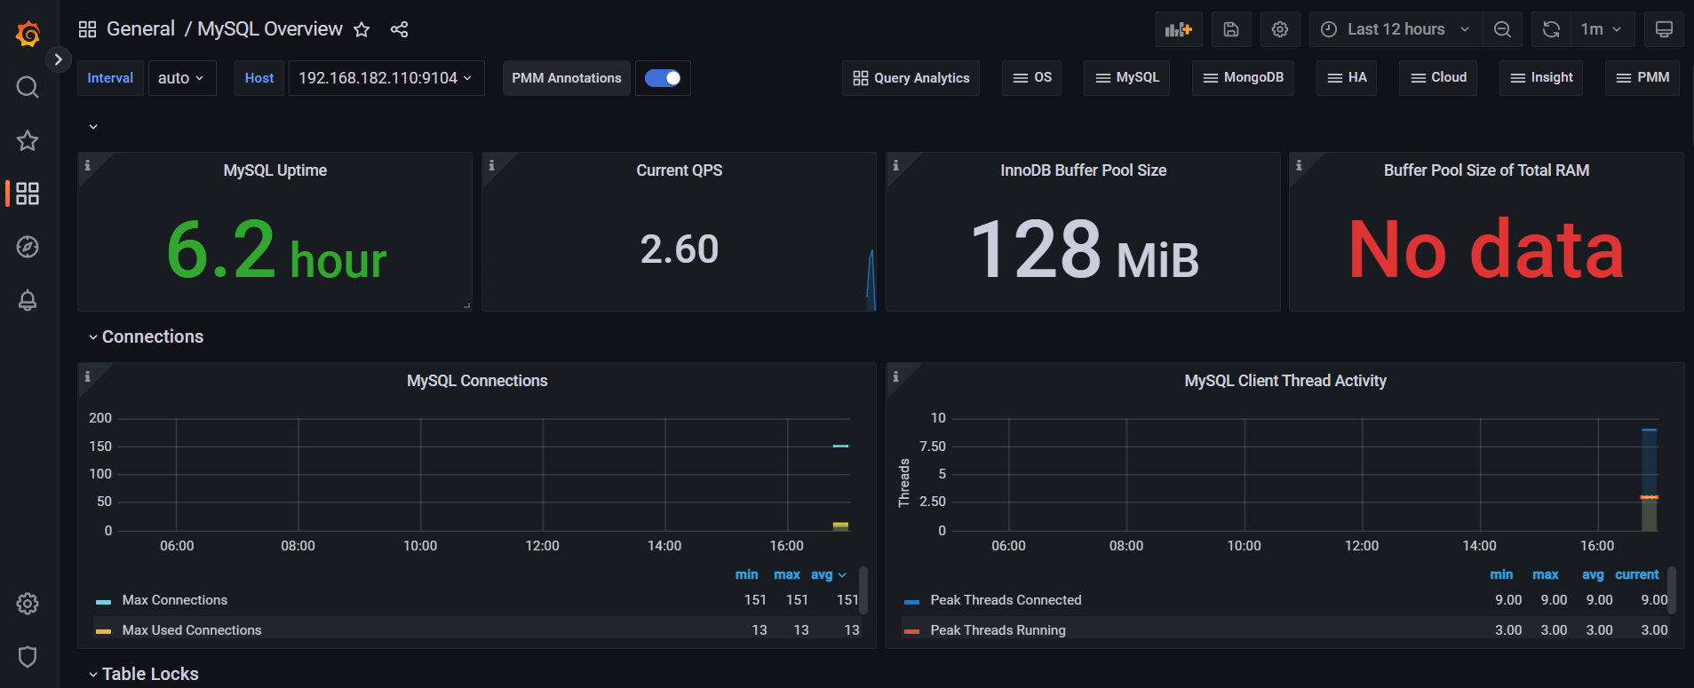
Task: Click the MySQL Uptime panel title
Action: pyautogui.click(x=275, y=170)
